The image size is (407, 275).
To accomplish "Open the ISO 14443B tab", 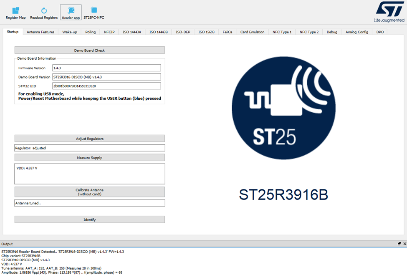I will 158,32.
